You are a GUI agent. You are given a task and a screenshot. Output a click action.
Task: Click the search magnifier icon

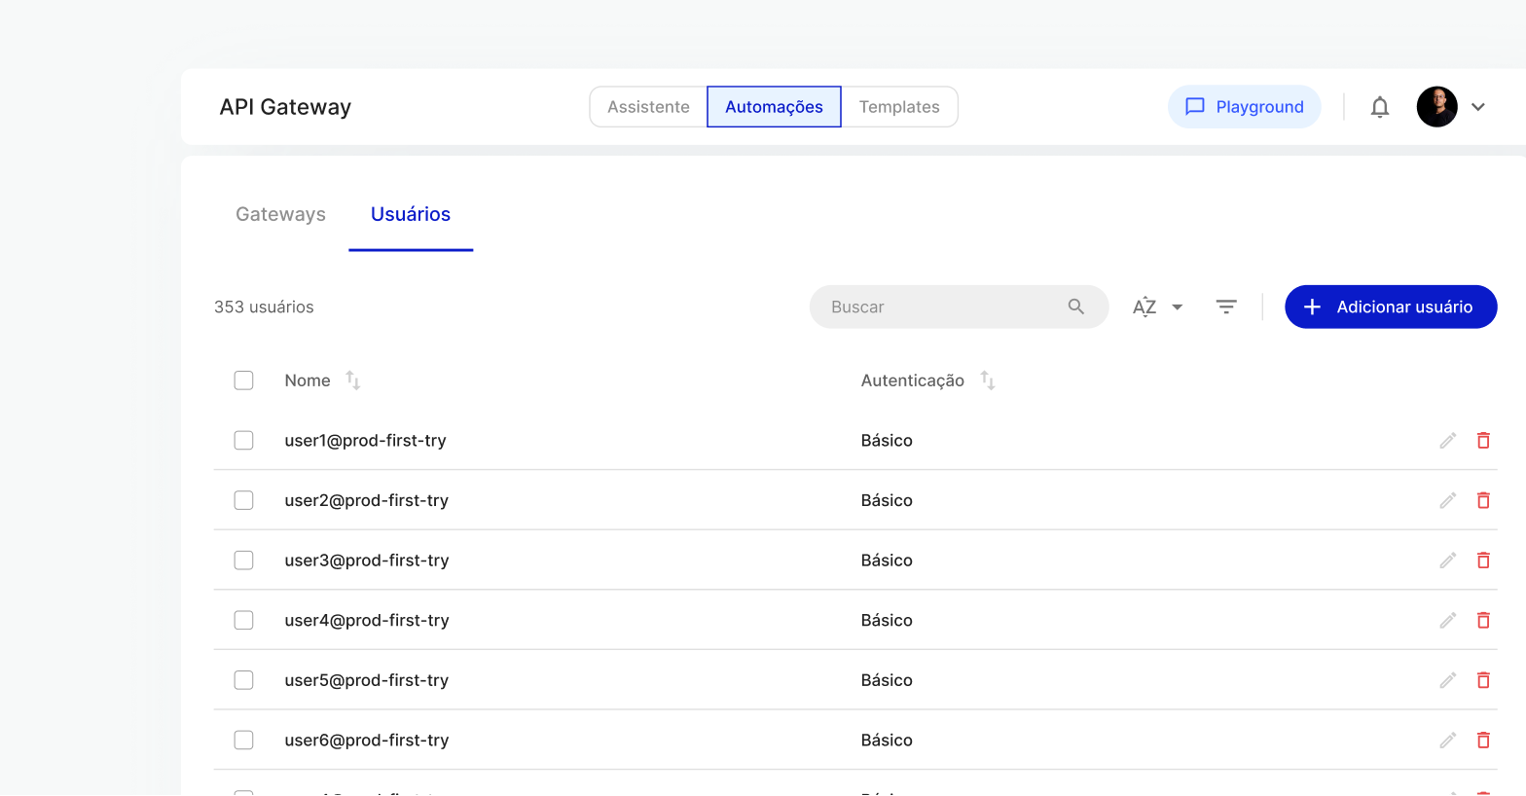pos(1075,307)
